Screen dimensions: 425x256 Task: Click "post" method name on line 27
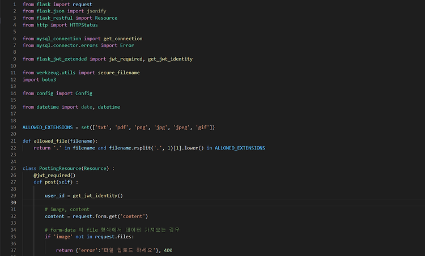[x=50, y=182]
